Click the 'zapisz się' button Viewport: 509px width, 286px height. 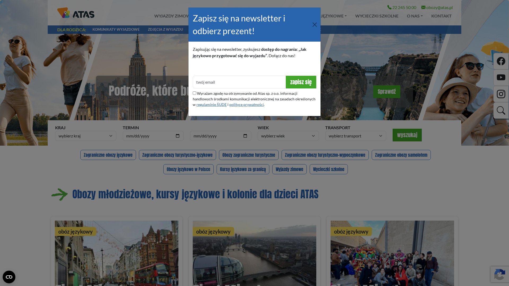click(x=301, y=82)
